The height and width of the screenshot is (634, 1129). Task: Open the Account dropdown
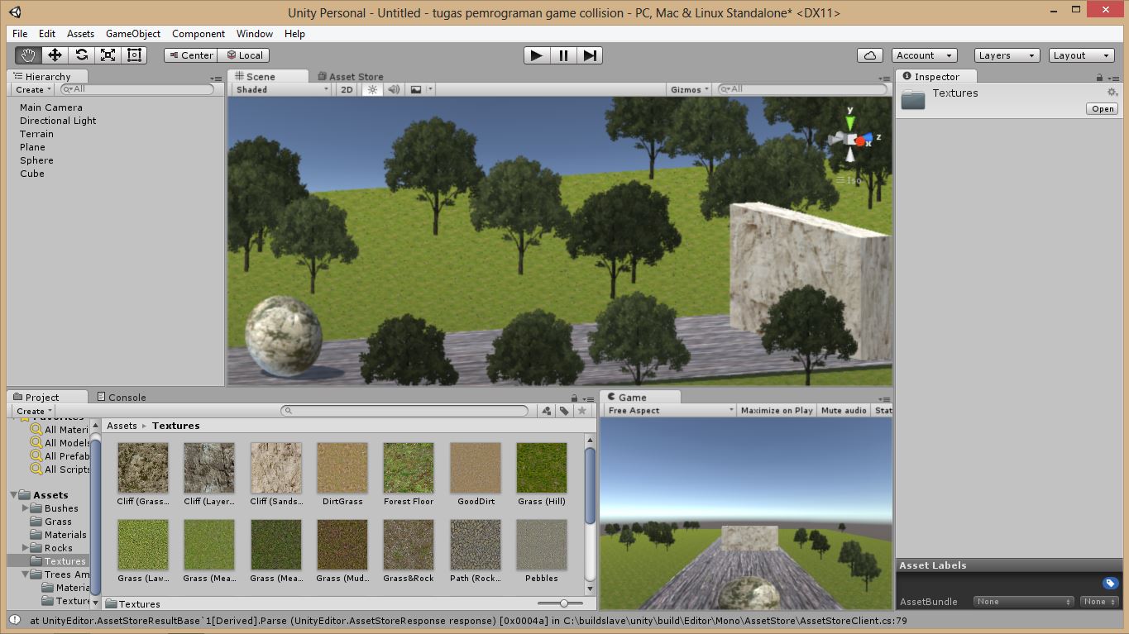[x=924, y=55]
